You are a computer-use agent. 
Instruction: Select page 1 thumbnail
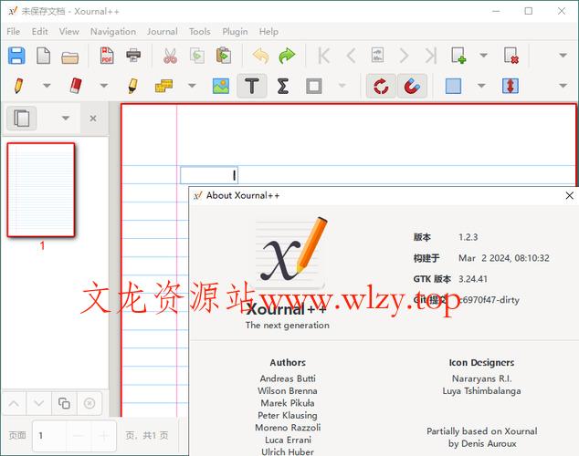[41, 190]
